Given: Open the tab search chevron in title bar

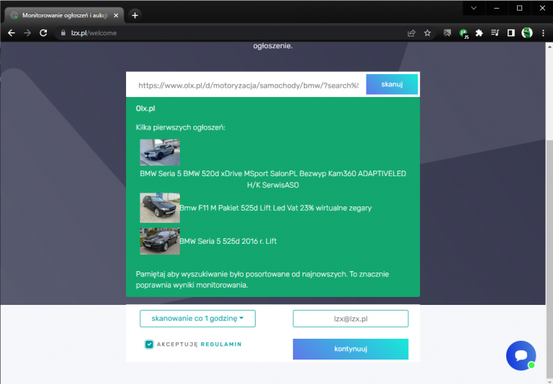Looking at the screenshot, I should [x=473, y=8].
